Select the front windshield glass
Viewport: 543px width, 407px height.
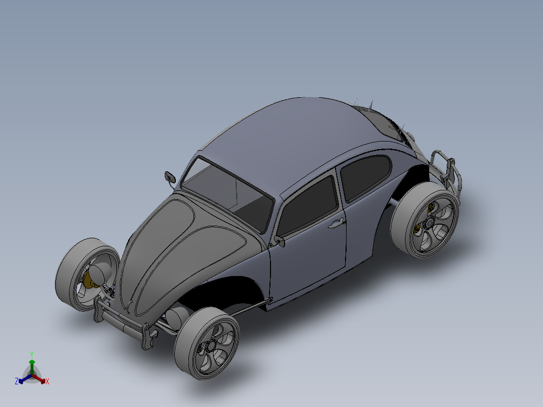coord(227,194)
